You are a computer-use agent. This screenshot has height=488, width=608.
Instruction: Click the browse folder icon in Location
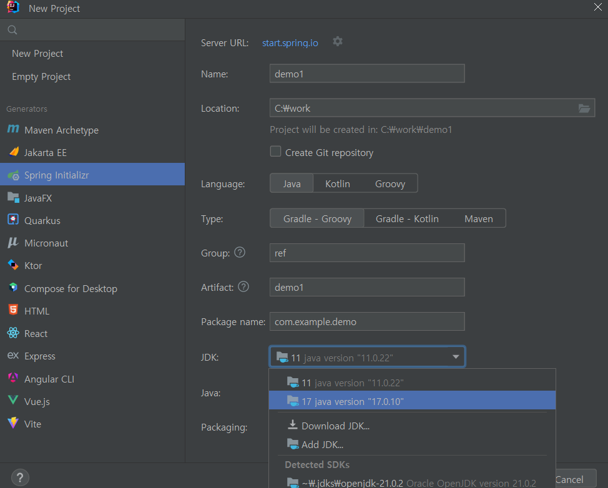[584, 108]
